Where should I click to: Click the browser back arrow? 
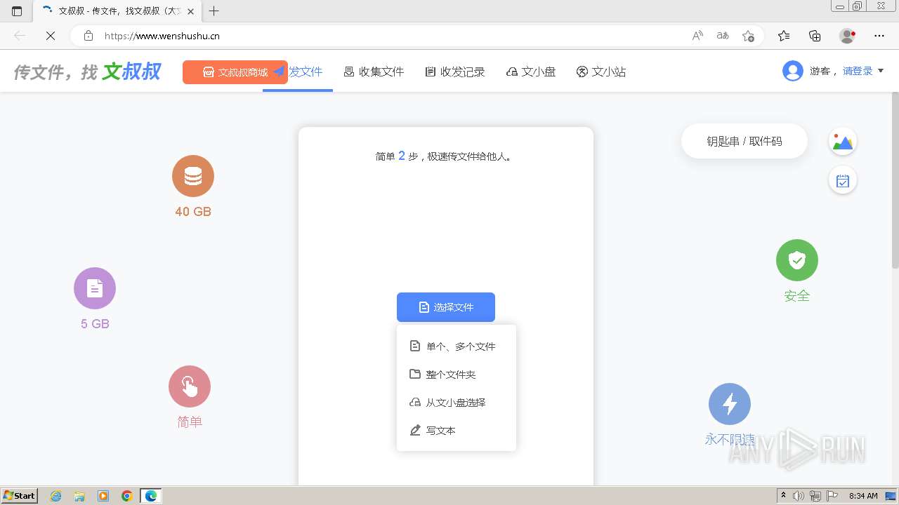point(20,36)
